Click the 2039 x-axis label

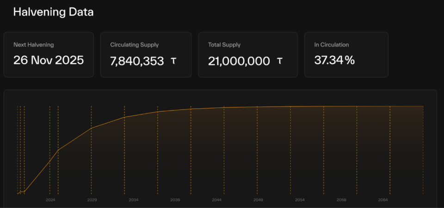175,200
